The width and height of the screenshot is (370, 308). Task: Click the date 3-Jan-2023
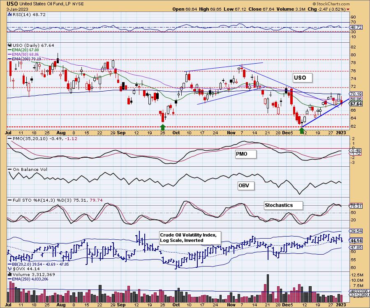pos(17,9)
